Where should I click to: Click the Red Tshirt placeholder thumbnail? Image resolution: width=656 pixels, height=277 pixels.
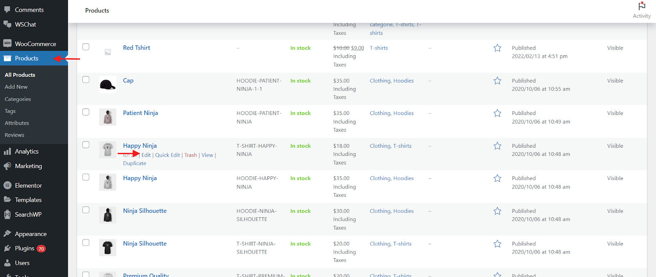pos(108,52)
